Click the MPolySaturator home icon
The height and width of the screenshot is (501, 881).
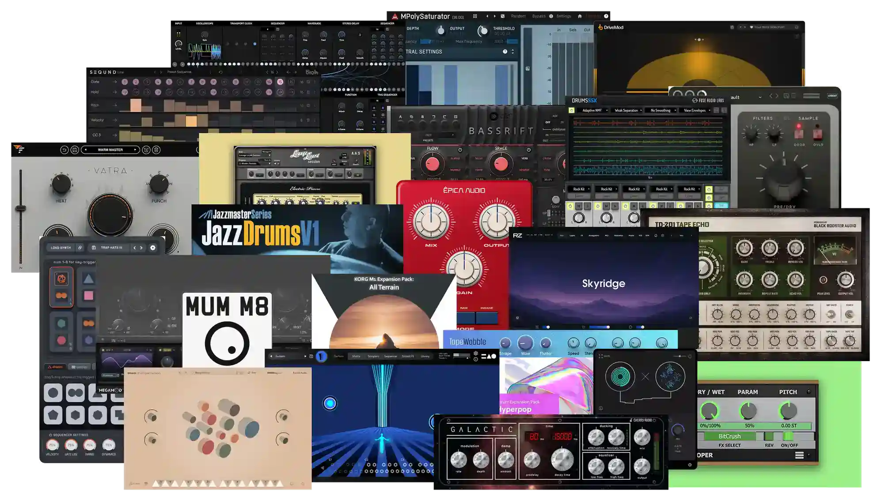580,16
